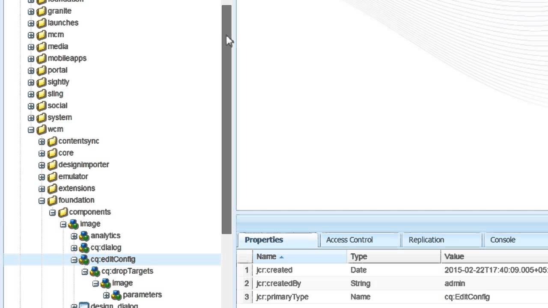The image size is (548, 308).
Task: Click the parameters node icon
Action: pos(116,295)
